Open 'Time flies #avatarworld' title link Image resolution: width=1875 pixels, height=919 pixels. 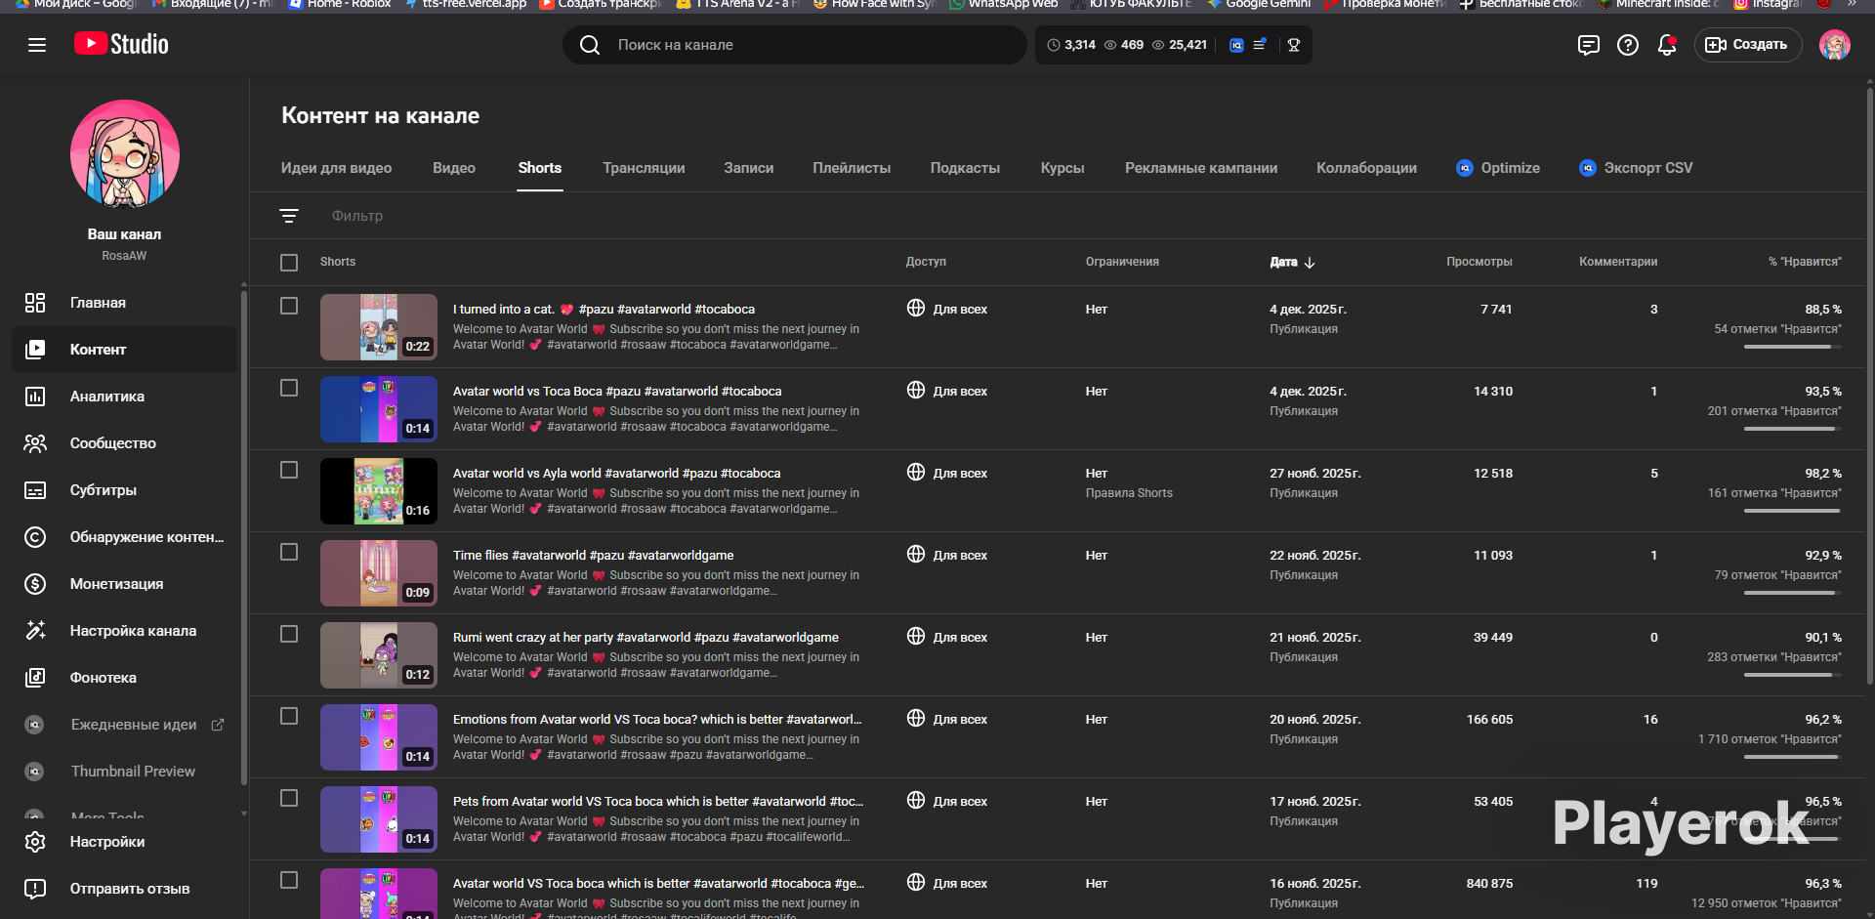594,556
